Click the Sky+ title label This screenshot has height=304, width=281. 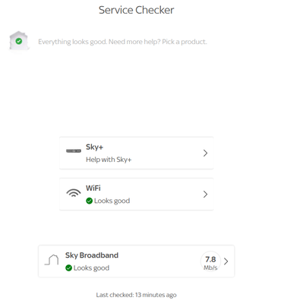point(94,147)
